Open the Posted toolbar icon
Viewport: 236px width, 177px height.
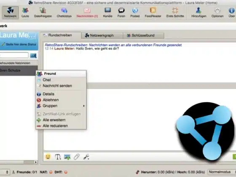(135, 13)
